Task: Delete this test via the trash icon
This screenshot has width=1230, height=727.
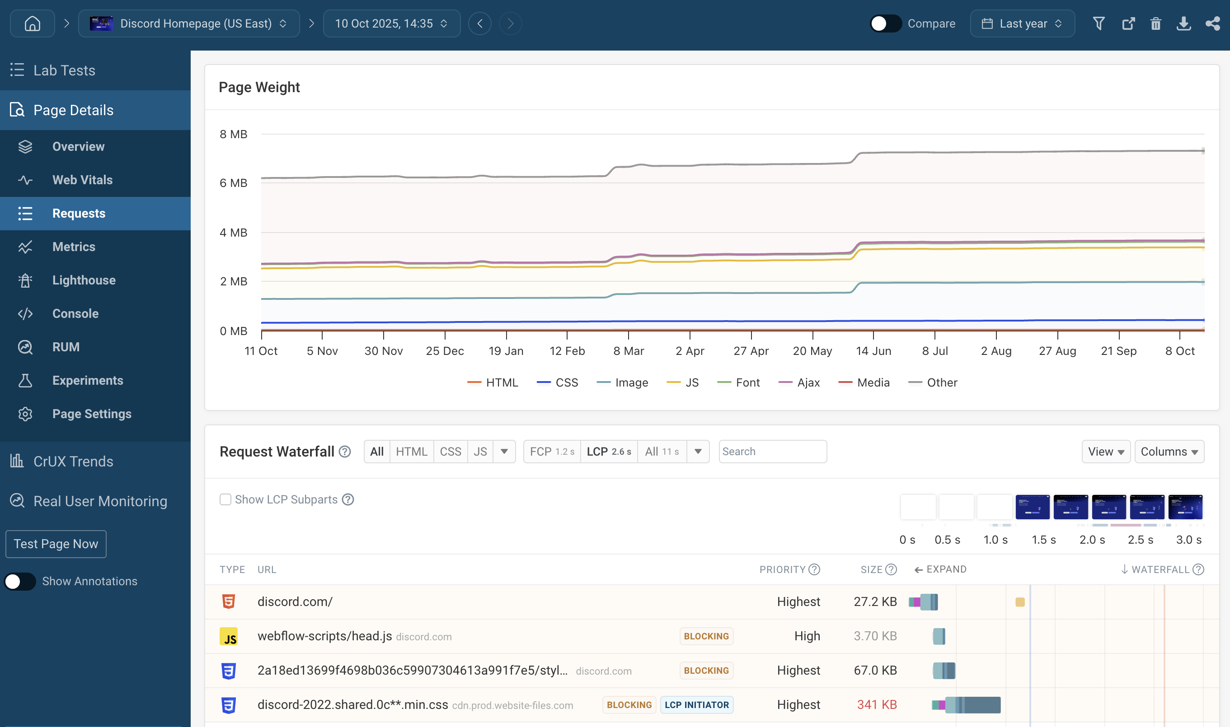Action: click(x=1156, y=23)
